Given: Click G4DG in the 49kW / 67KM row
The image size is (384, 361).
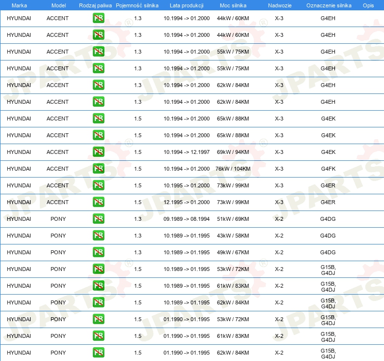Looking at the screenshot, I should [328, 252].
